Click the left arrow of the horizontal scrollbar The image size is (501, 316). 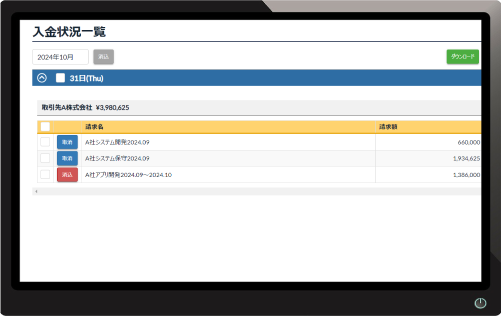click(x=36, y=191)
